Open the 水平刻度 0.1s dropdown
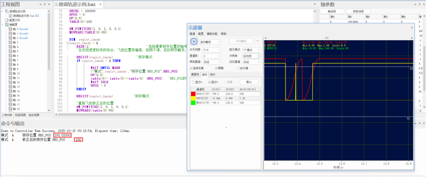The image size is (426, 177). click(212, 50)
